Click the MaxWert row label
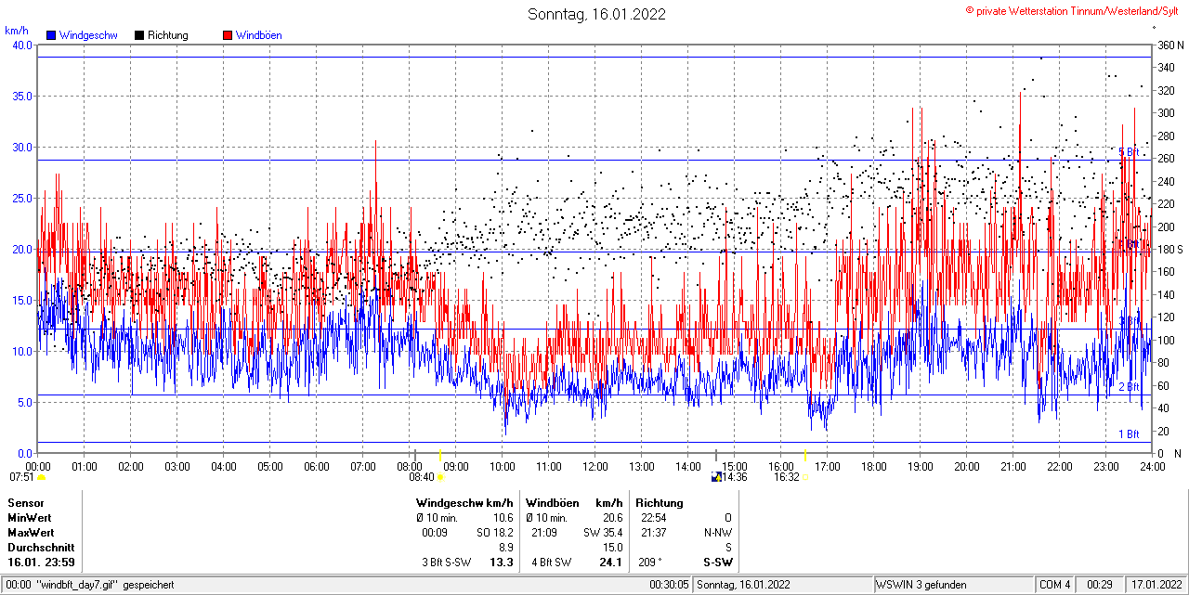This screenshot has width=1189, height=595. pos(32,533)
